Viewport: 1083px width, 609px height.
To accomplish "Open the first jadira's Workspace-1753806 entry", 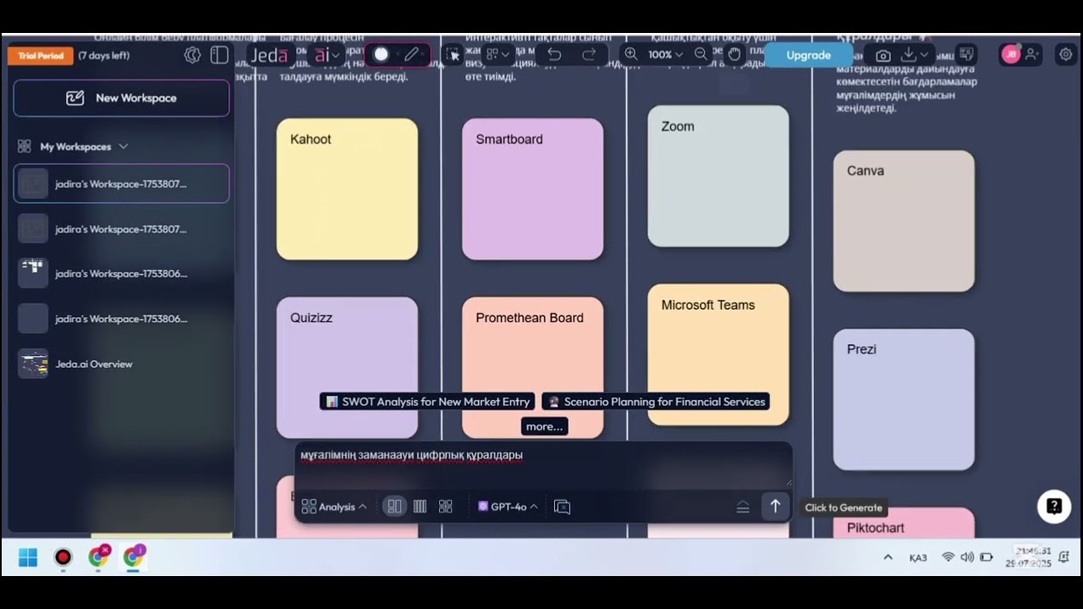I will pos(121,274).
